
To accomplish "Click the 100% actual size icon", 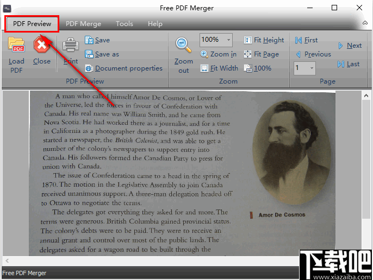I will point(248,68).
